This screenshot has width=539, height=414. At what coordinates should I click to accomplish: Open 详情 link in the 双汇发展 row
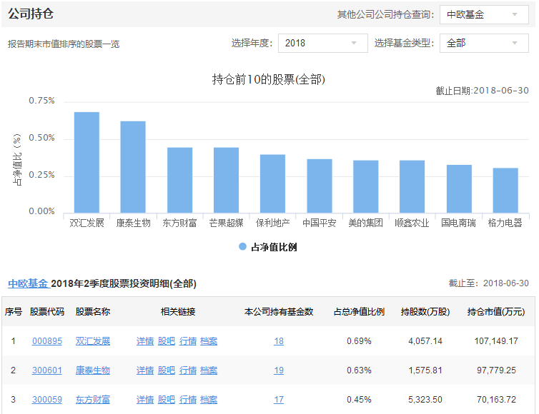click(145, 341)
